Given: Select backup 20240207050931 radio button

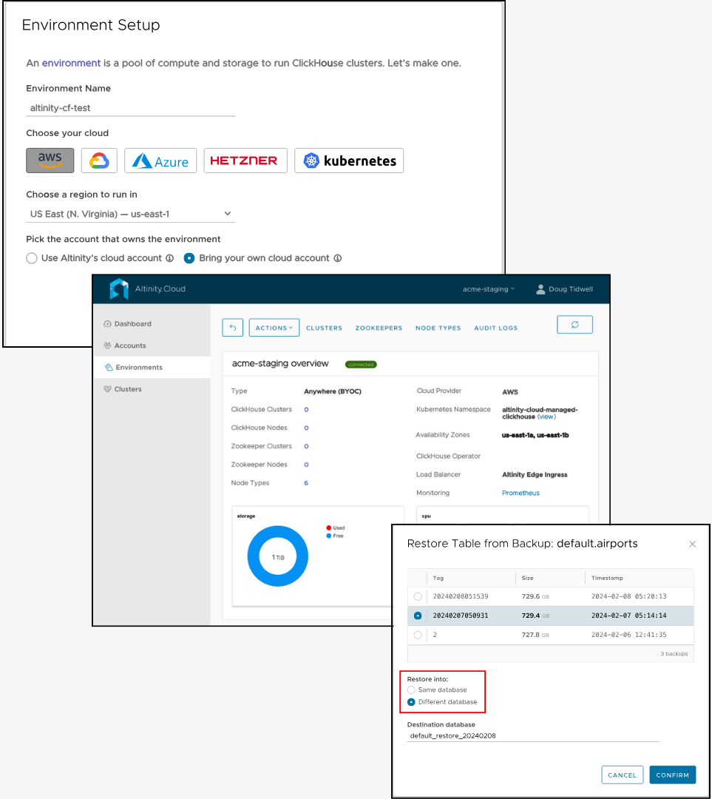Looking at the screenshot, I should (418, 616).
